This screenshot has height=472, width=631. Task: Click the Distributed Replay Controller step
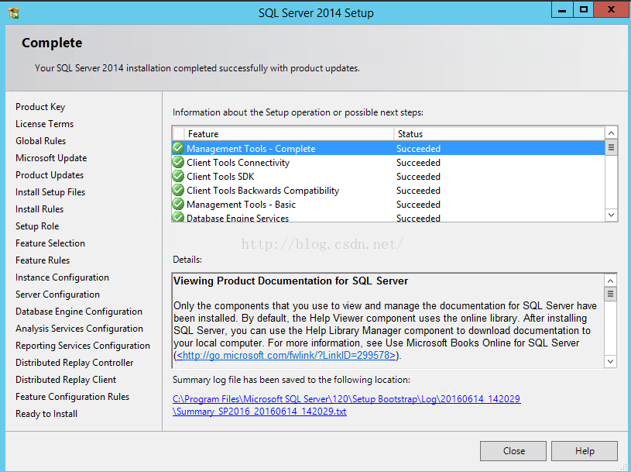click(74, 363)
